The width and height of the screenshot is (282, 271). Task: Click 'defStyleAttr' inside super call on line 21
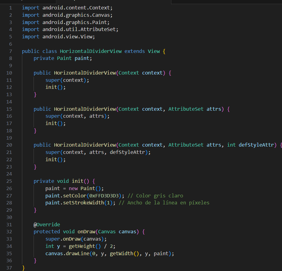pyautogui.click(x=127, y=152)
